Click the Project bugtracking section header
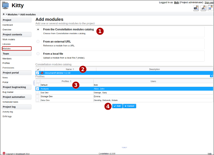This screenshot has height=155, width=214. [x=17, y=87]
